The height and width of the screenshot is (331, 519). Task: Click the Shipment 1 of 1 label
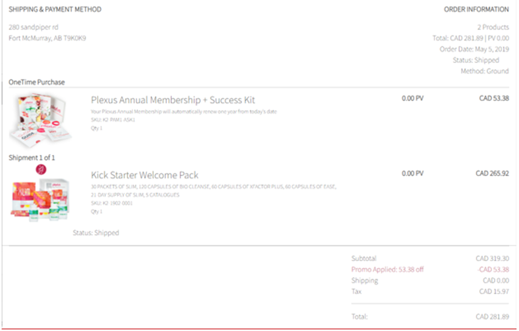coord(32,158)
